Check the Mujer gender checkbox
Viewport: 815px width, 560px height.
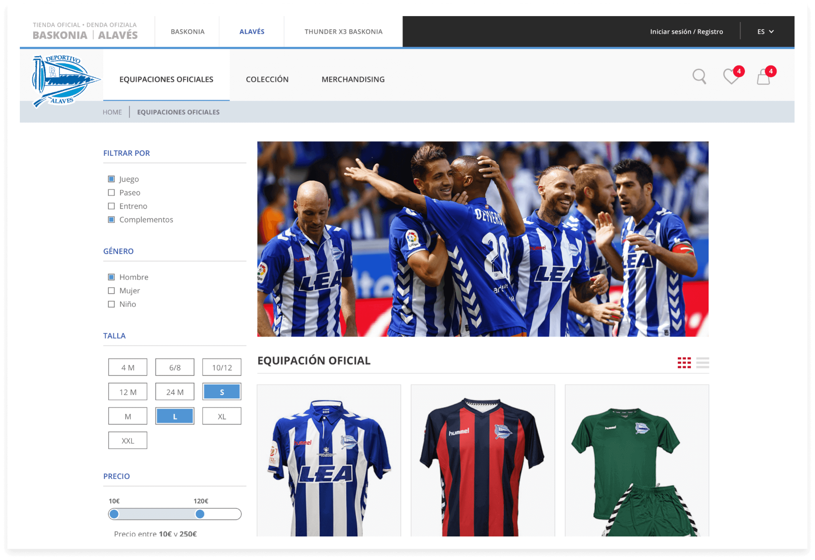pos(111,291)
